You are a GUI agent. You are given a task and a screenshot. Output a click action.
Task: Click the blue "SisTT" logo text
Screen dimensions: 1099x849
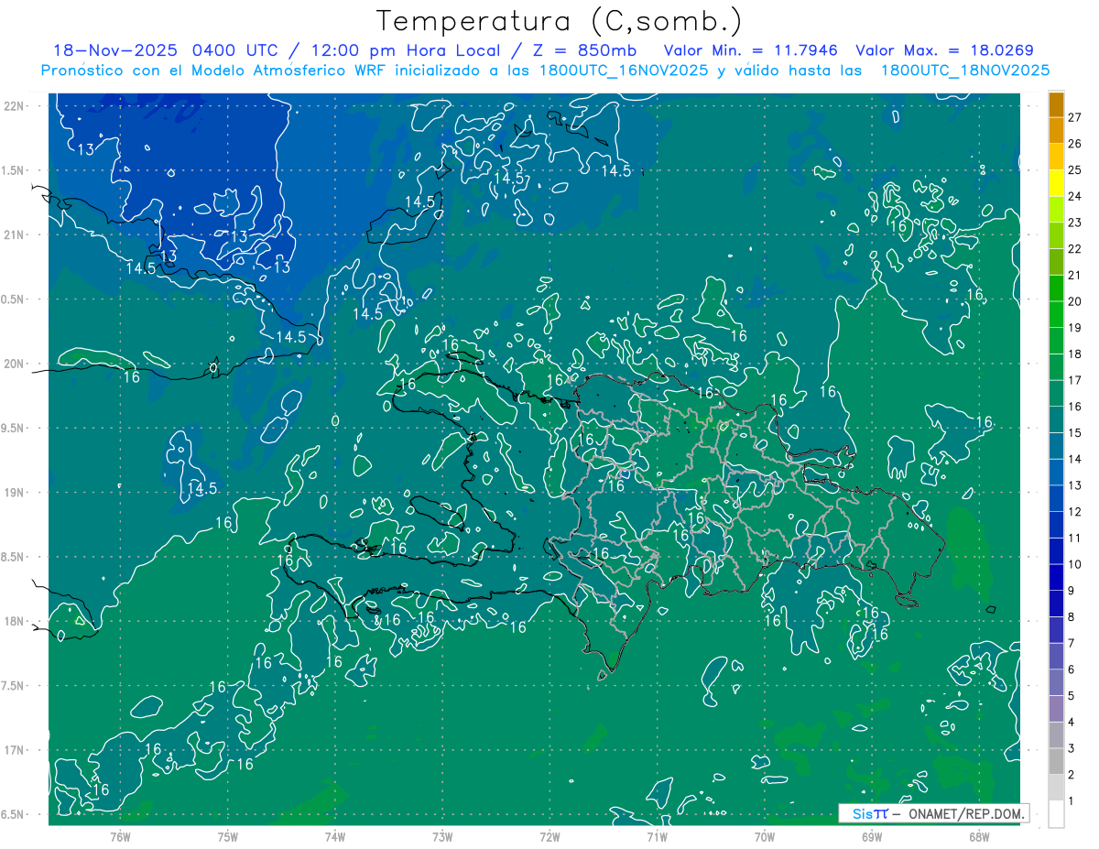870,813
